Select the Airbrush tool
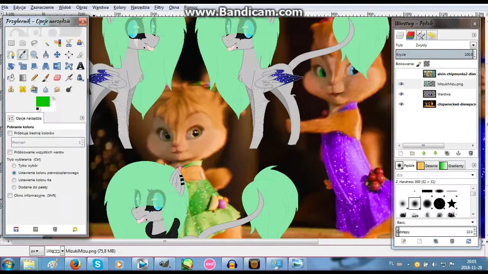This screenshot has height=274, width=488. pyautogui.click(x=69, y=78)
